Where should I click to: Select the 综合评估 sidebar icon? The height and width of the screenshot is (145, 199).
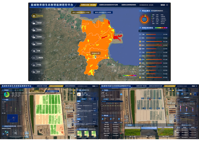tap(34, 16)
